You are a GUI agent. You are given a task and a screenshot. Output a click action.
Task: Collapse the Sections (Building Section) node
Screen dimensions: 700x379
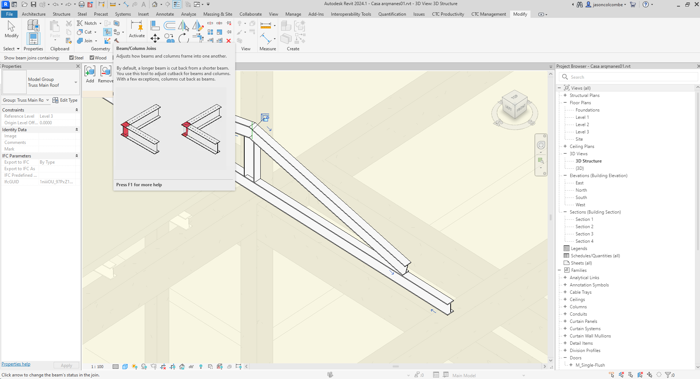pos(564,212)
